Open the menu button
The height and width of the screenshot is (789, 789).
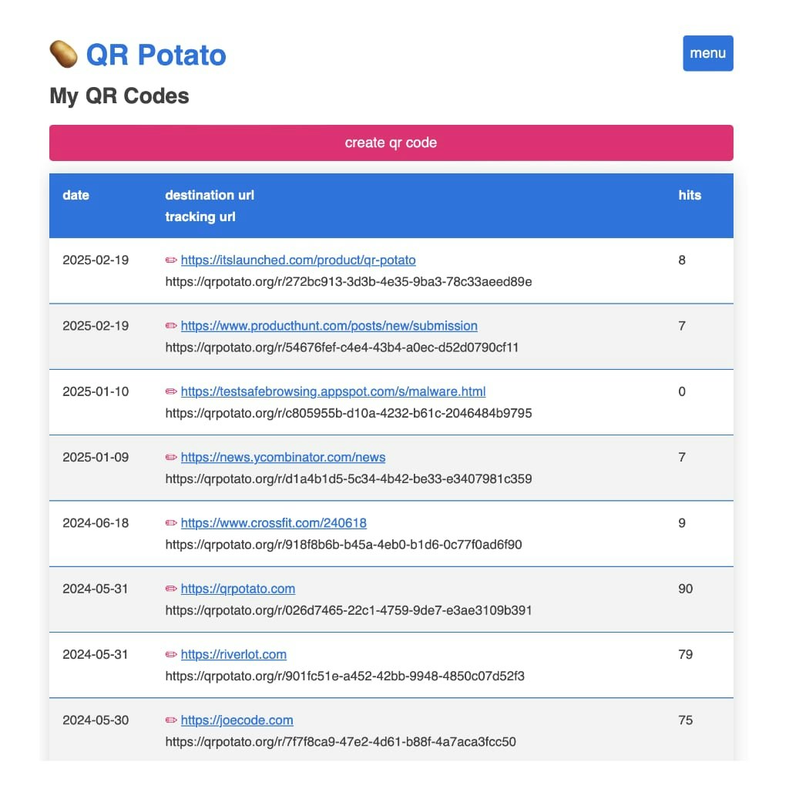tap(707, 53)
